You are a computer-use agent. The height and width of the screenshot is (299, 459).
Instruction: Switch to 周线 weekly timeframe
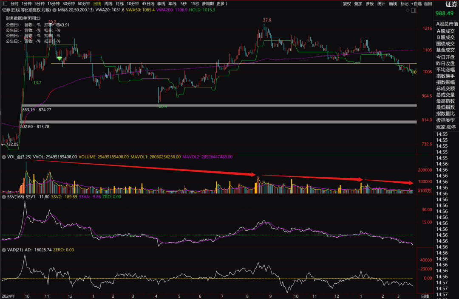coord(108,4)
